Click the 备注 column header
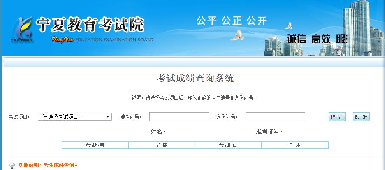The image size is (385, 170). (295, 145)
